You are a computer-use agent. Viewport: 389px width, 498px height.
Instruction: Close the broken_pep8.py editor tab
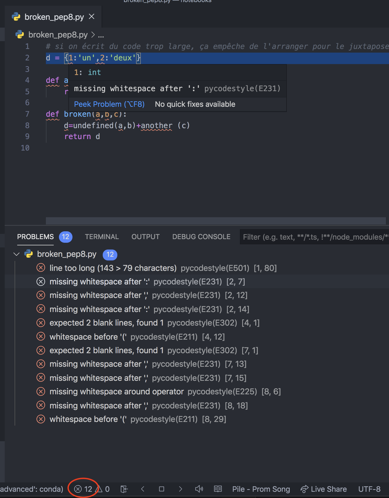pos(92,17)
